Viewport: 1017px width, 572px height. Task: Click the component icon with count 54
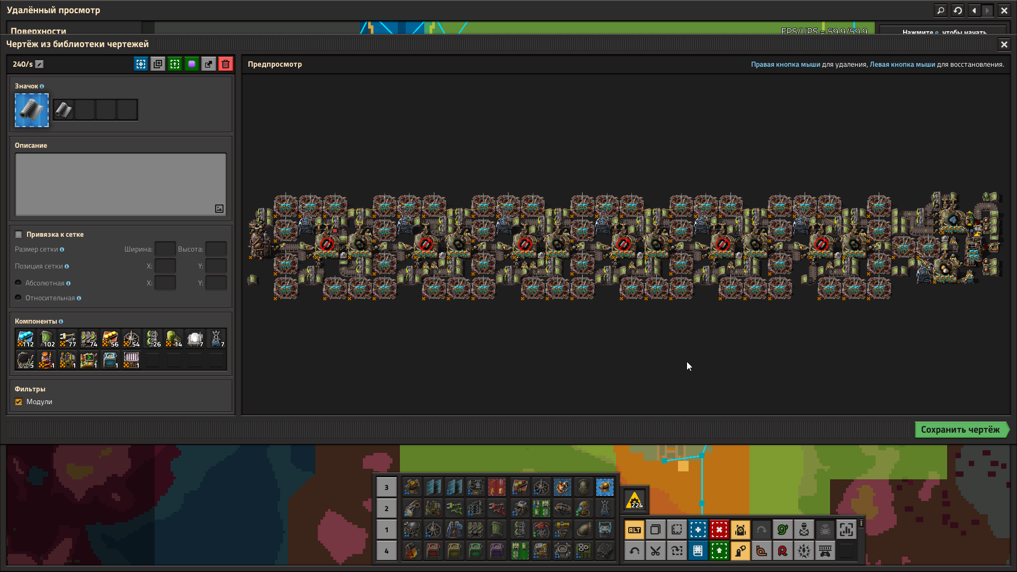131,339
